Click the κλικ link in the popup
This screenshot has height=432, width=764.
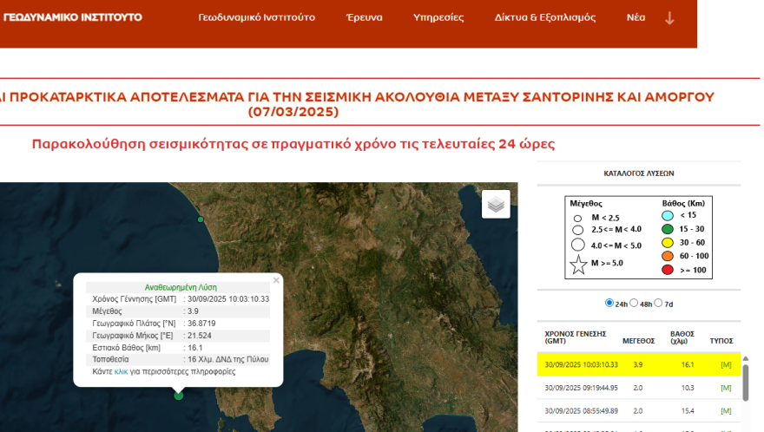click(x=121, y=371)
